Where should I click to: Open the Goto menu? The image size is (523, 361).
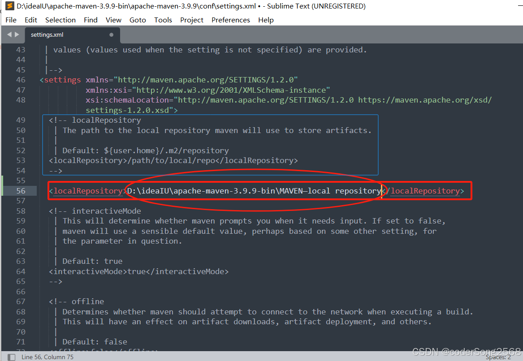138,20
